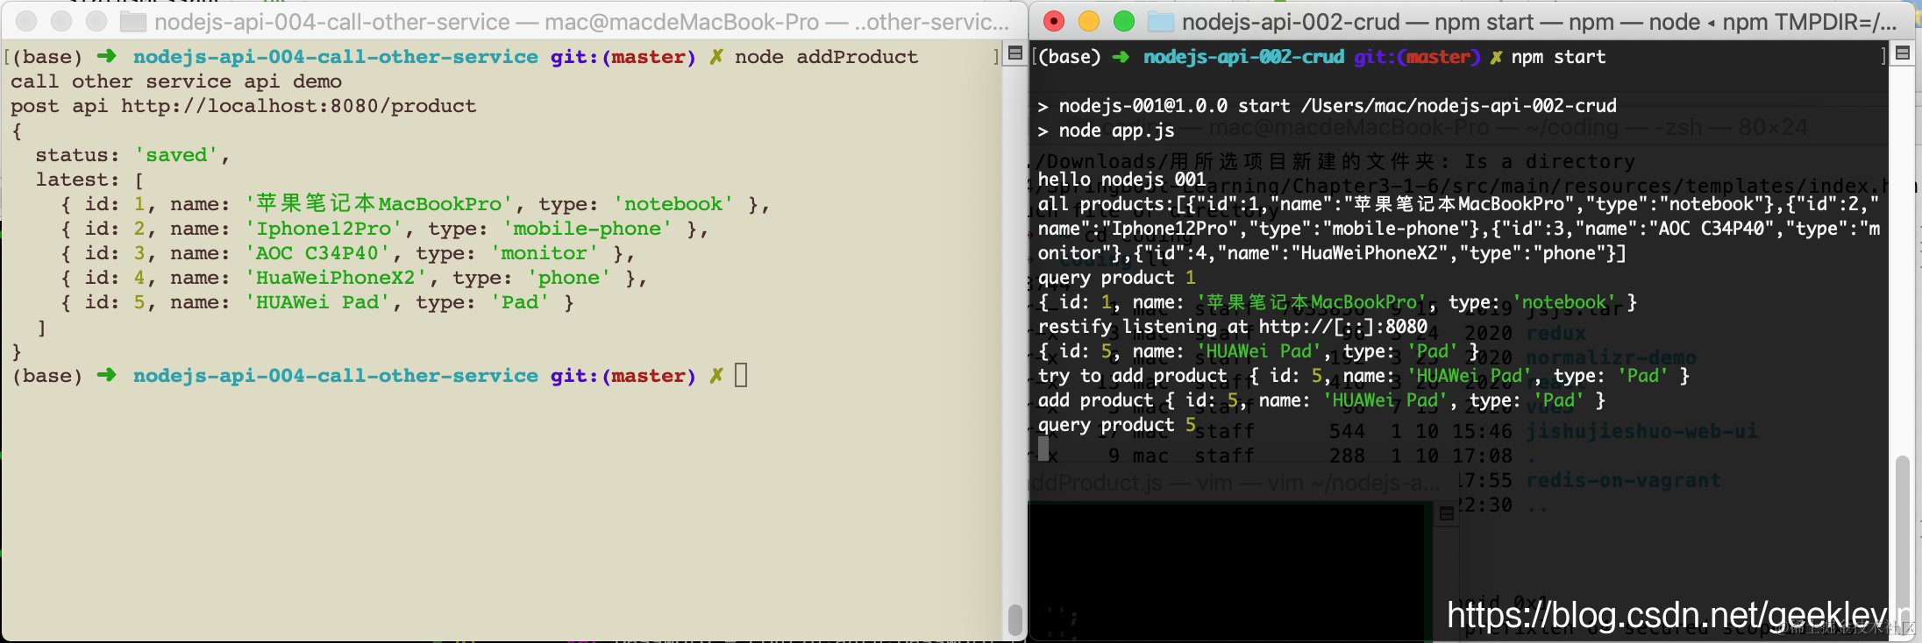Click the '> node app.js' line
The width and height of the screenshot is (1922, 643).
pyautogui.click(x=1106, y=131)
